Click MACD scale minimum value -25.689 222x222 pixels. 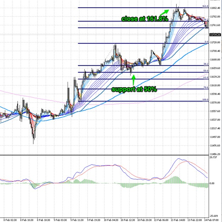pos(214,216)
